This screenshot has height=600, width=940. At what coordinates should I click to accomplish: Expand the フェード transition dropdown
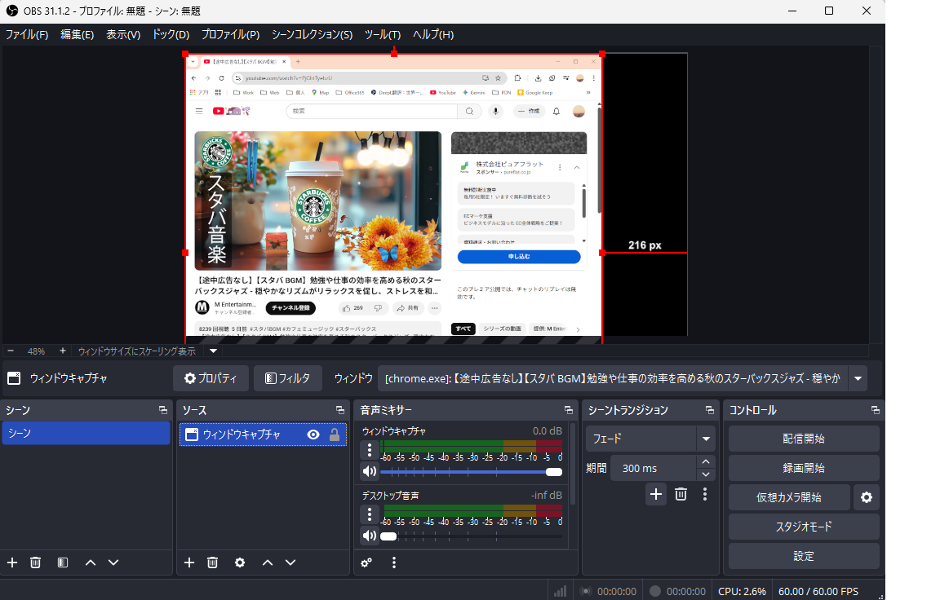point(706,439)
